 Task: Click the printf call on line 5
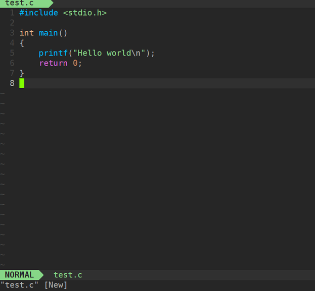[x=53, y=53]
